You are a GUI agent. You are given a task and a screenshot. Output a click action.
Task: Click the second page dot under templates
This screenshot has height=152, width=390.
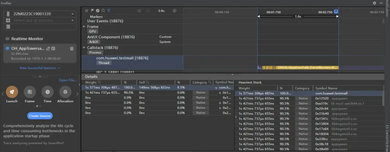click(x=40, y=106)
